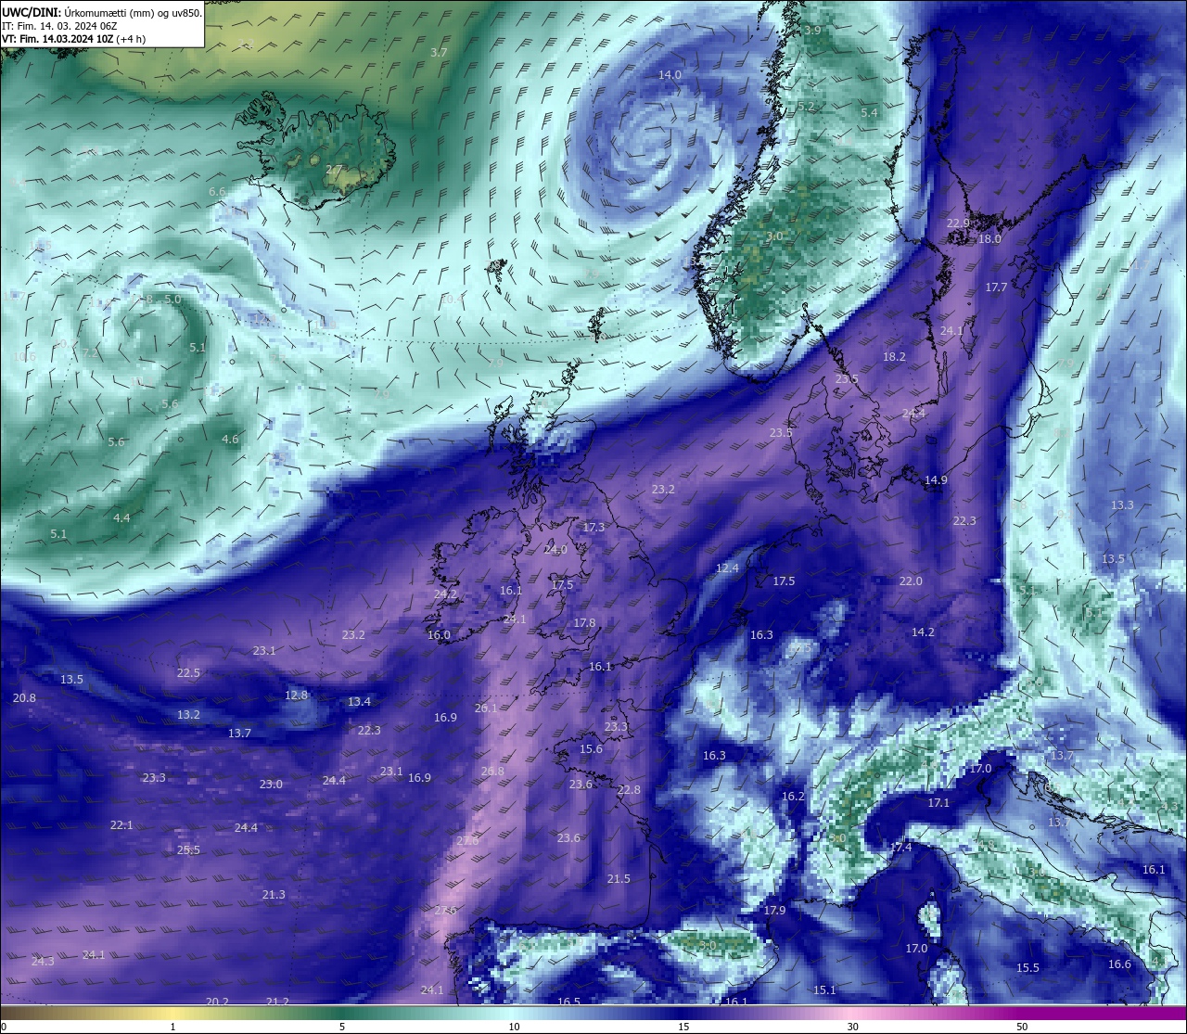Click the map value 4.6
This screenshot has width=1187, height=1034.
pos(230,439)
